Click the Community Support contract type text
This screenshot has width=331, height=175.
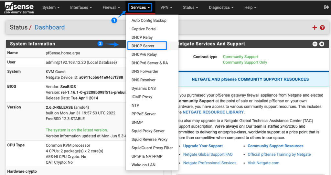click(240, 57)
